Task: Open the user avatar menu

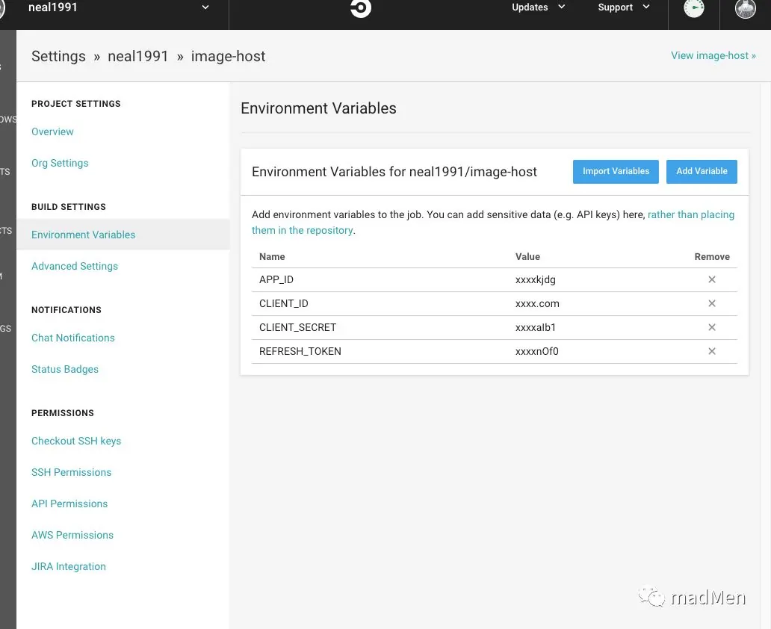Action: click(745, 8)
